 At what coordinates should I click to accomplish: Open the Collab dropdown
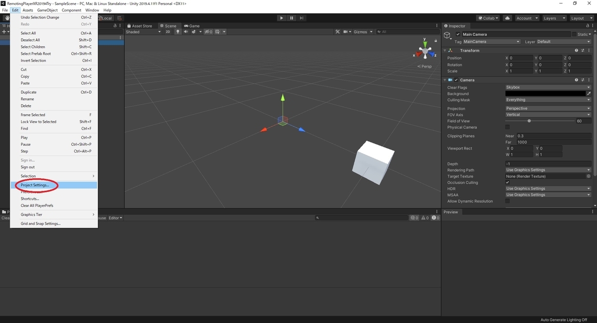(x=488, y=18)
